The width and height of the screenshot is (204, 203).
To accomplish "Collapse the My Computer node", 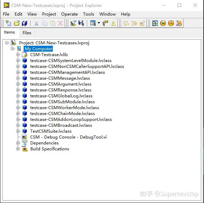I will 13,48.
